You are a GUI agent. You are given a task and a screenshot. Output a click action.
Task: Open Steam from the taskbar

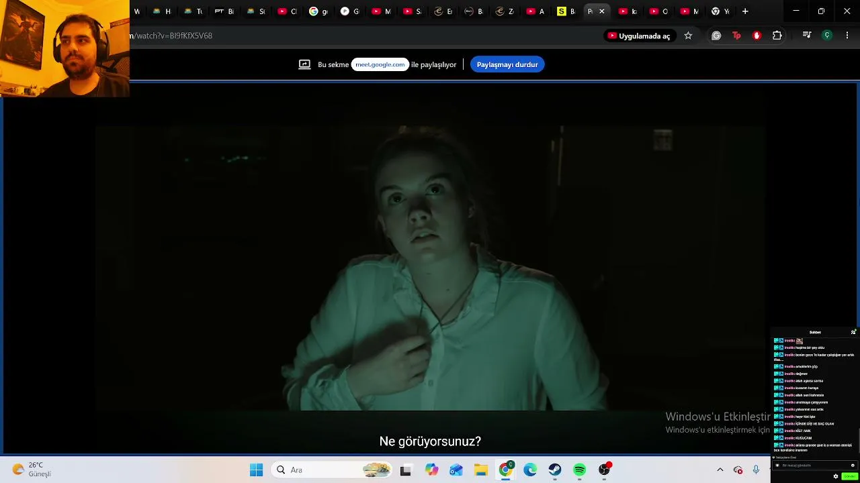click(555, 470)
